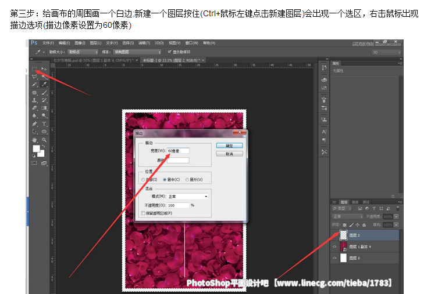The width and height of the screenshot is (424, 294).
Task: Change the screen mode
Action: tap(44, 163)
